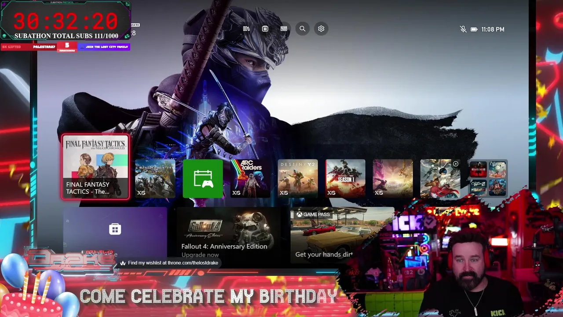This screenshot has width=563, height=317.
Task: Click 'Join the Lost City Family' label
Action: click(104, 47)
